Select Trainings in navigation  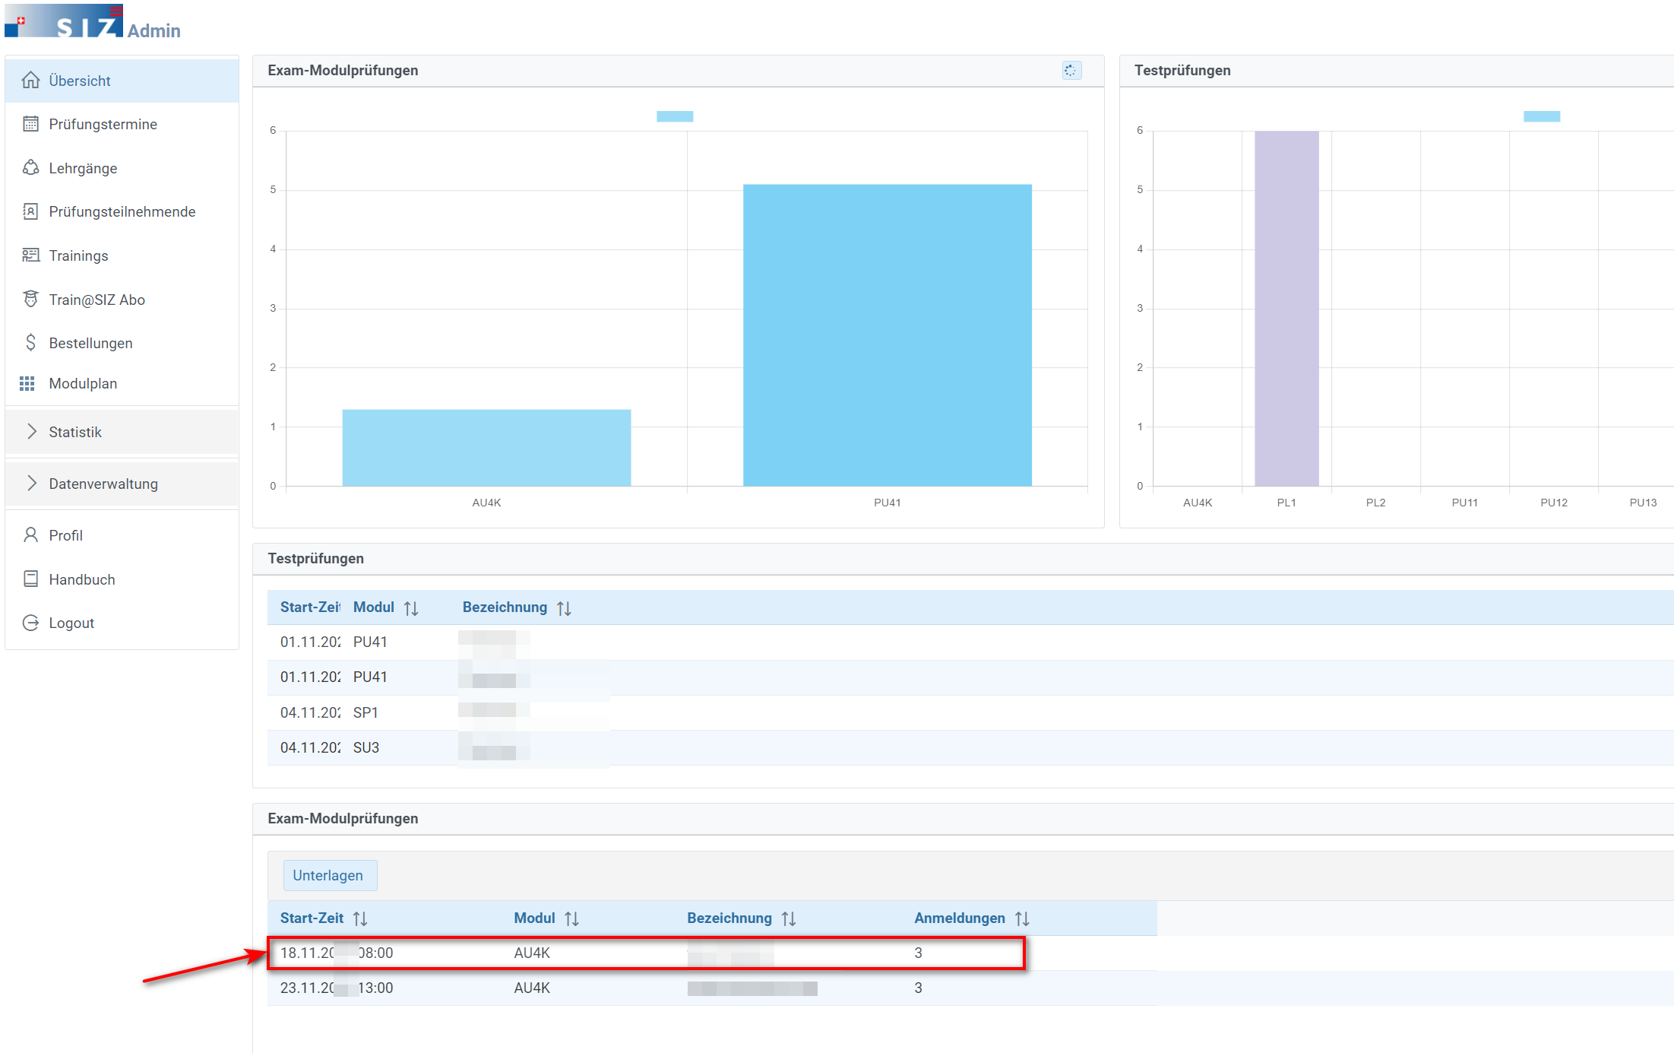point(122,255)
